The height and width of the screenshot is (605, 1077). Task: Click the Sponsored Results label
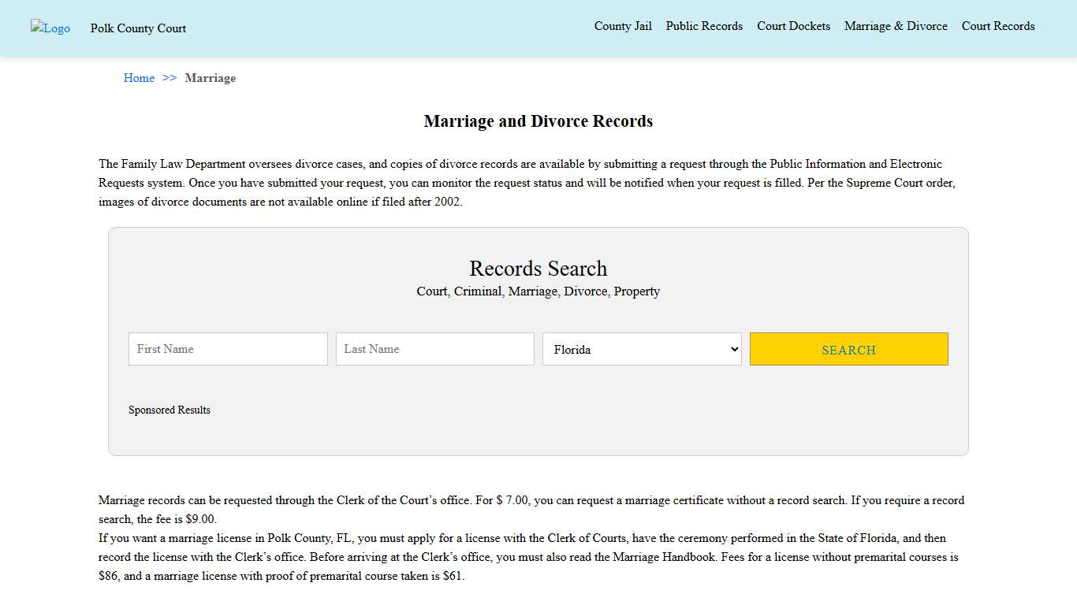coord(169,410)
